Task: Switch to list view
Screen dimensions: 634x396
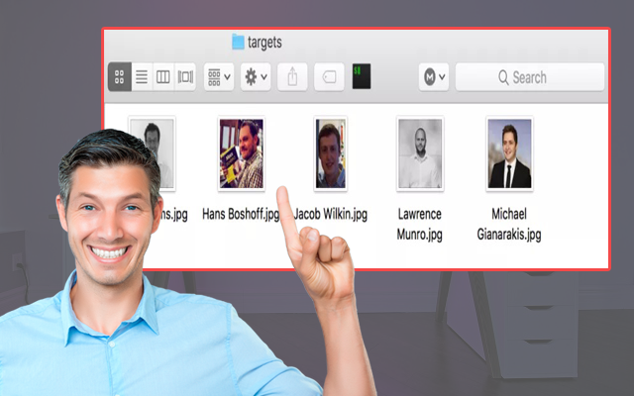Action: [x=142, y=77]
